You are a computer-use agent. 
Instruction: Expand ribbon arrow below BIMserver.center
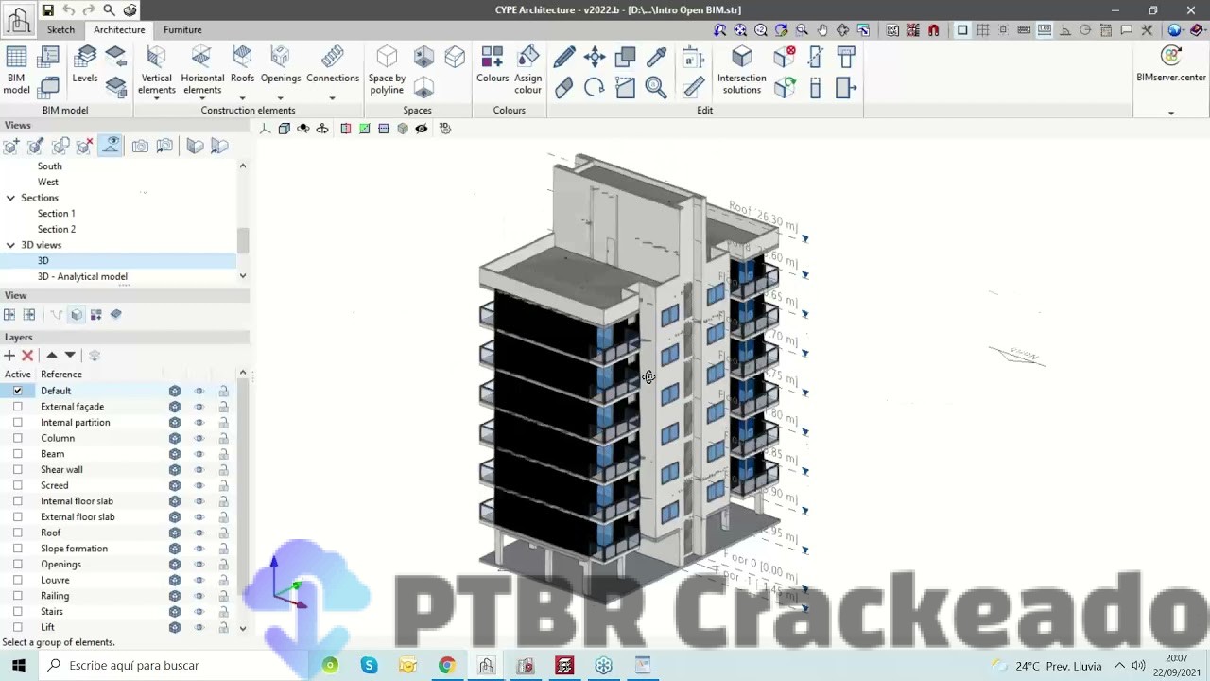pyautogui.click(x=1171, y=113)
